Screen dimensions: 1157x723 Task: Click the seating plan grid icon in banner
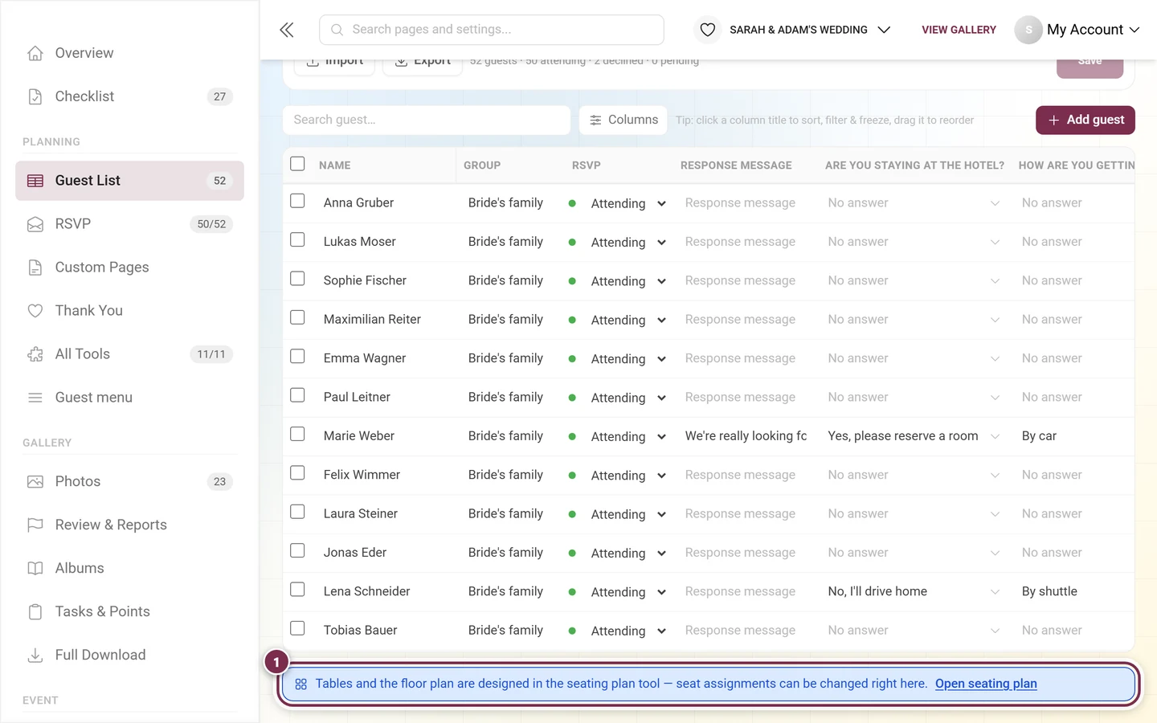(x=301, y=684)
